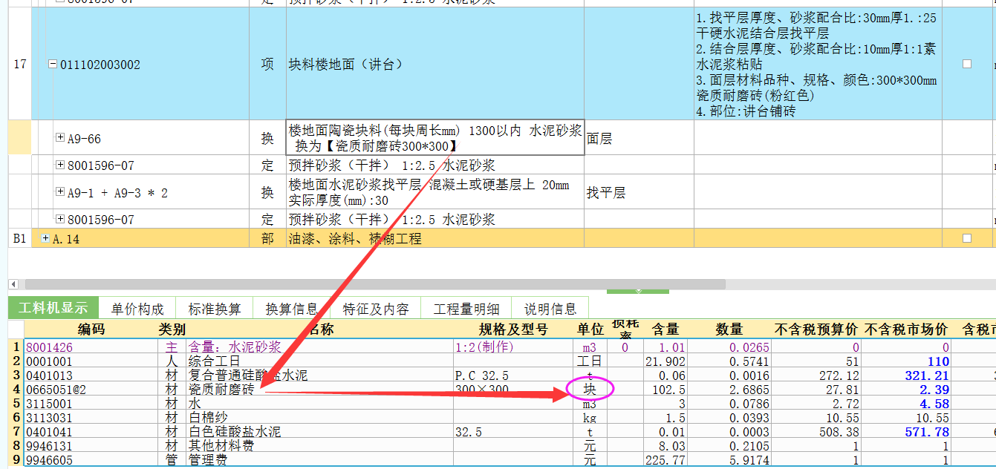Open the 单价构成 tab
Image resolution: width=996 pixels, height=469 pixels.
click(x=137, y=309)
